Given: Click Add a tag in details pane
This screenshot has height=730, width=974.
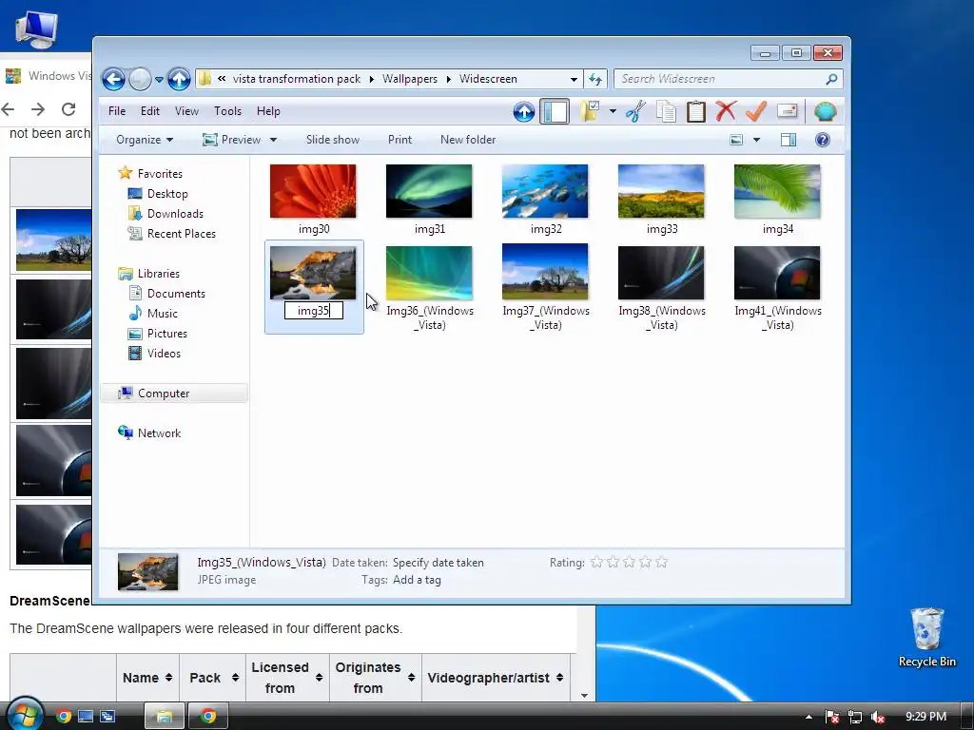Looking at the screenshot, I should tap(417, 580).
